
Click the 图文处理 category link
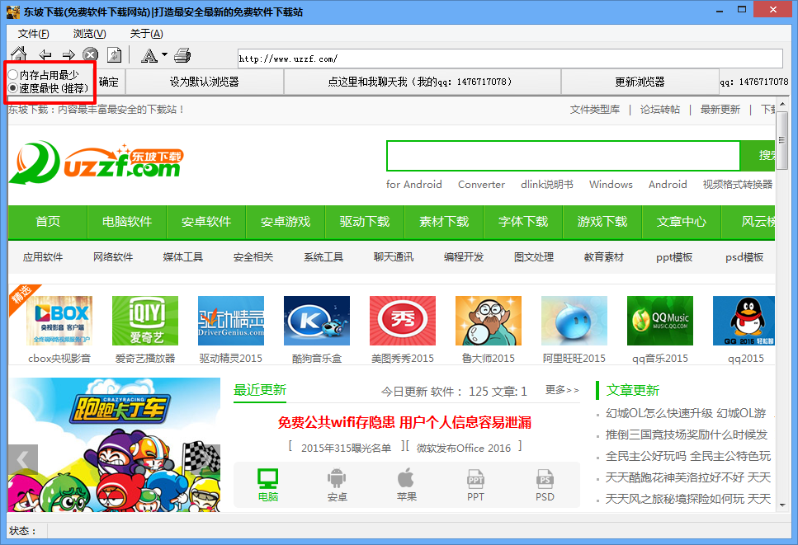click(x=534, y=257)
